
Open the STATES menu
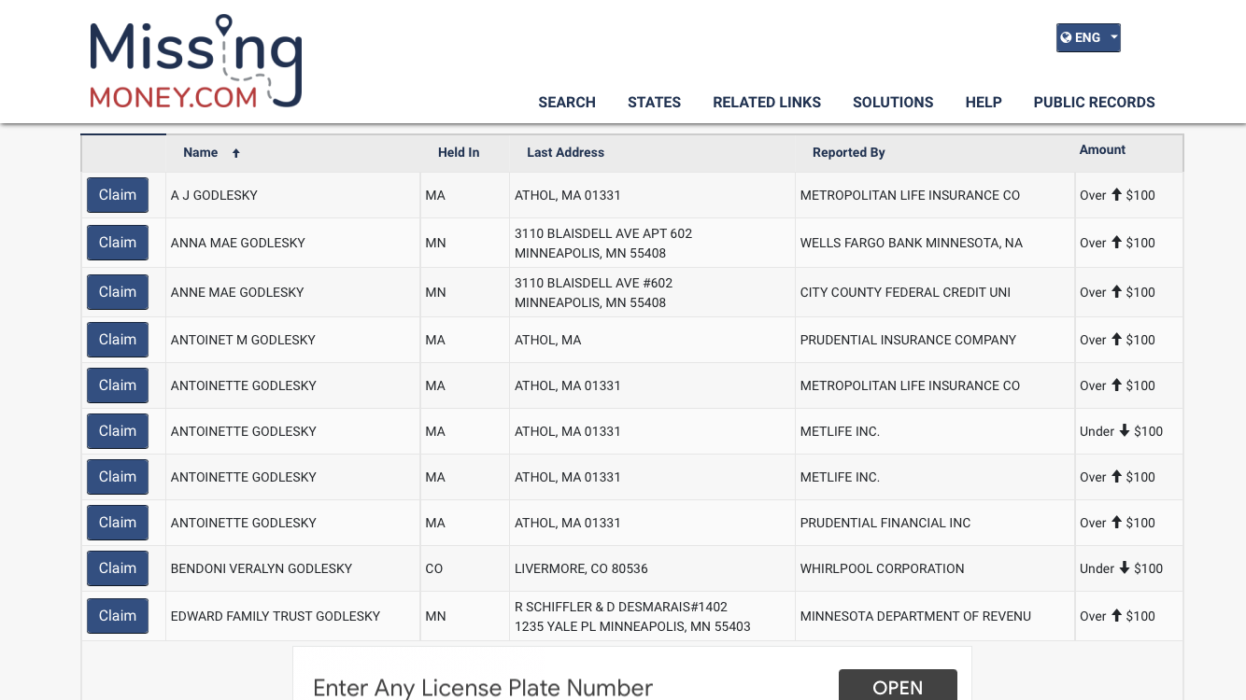(654, 103)
